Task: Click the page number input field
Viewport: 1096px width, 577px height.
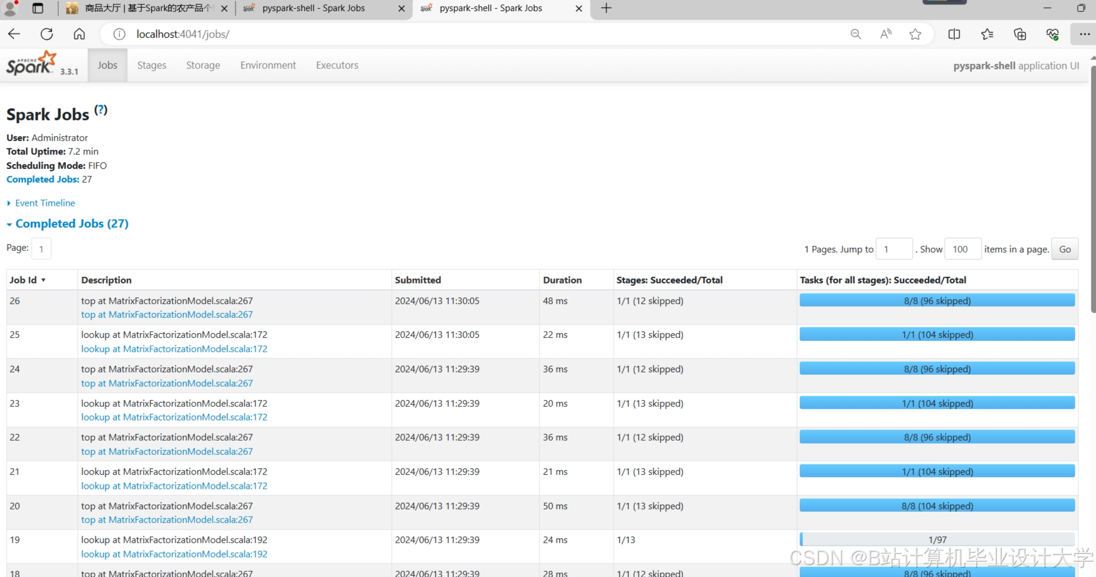Action: pos(41,248)
